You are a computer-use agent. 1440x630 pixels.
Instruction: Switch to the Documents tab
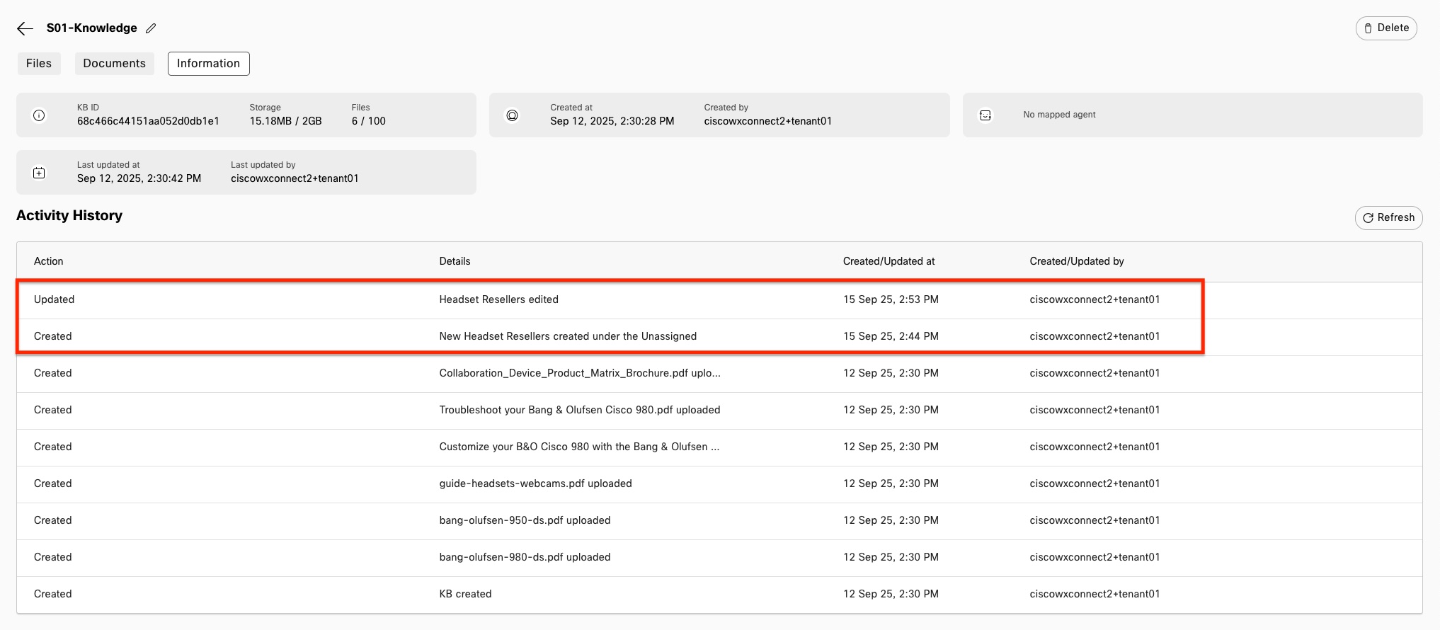click(114, 64)
